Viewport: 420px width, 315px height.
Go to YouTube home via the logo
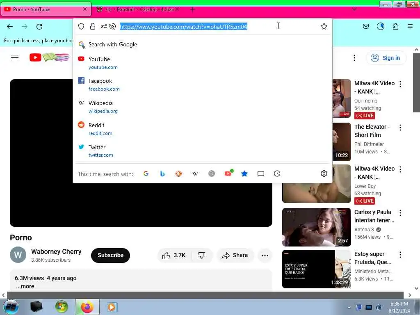[x=49, y=57]
